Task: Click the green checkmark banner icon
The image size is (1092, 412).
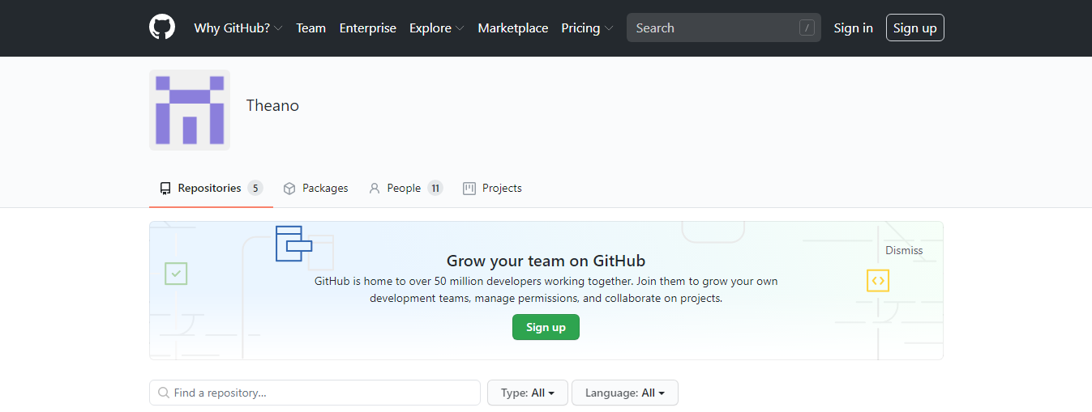Action: tap(176, 274)
